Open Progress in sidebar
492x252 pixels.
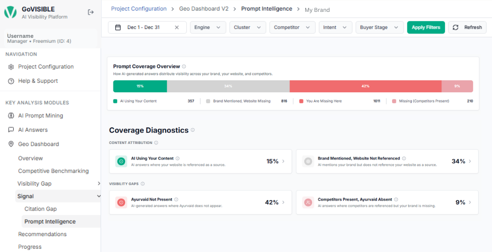(x=30, y=247)
